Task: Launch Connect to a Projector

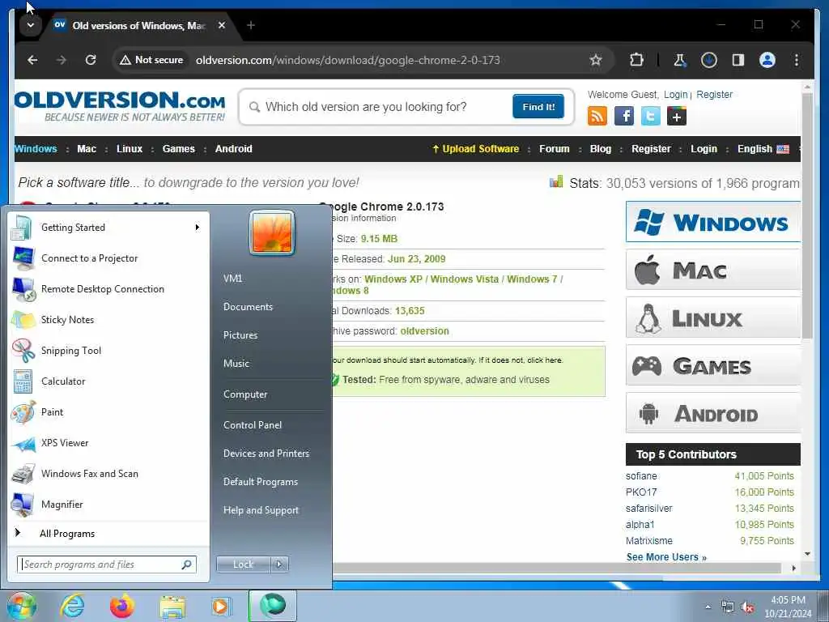Action: (x=108, y=258)
